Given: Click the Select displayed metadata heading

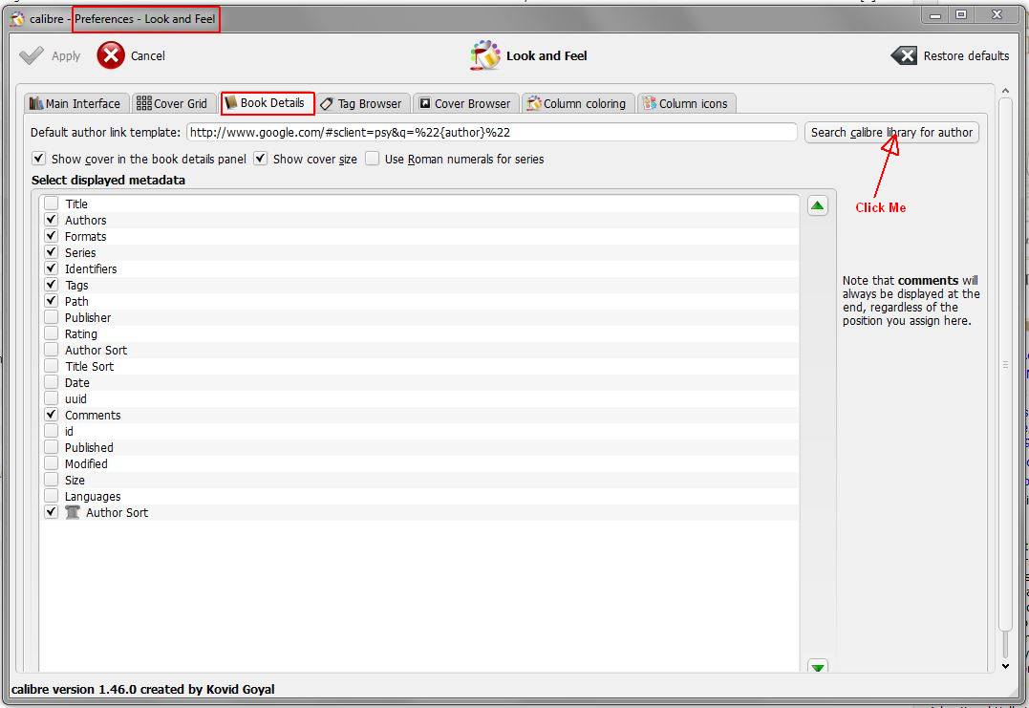Looking at the screenshot, I should (x=108, y=180).
